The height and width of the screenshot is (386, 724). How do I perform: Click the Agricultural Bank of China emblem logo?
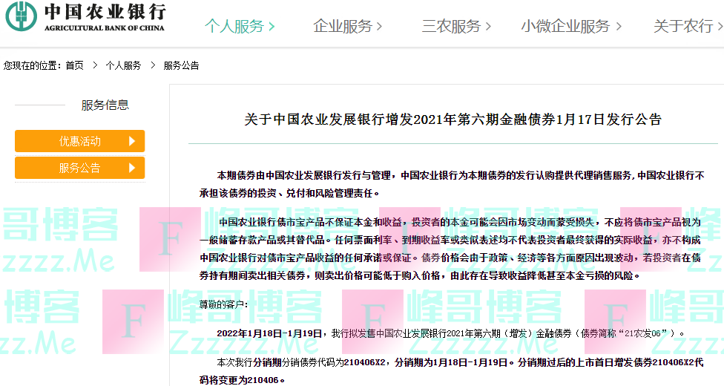[x=26, y=16]
